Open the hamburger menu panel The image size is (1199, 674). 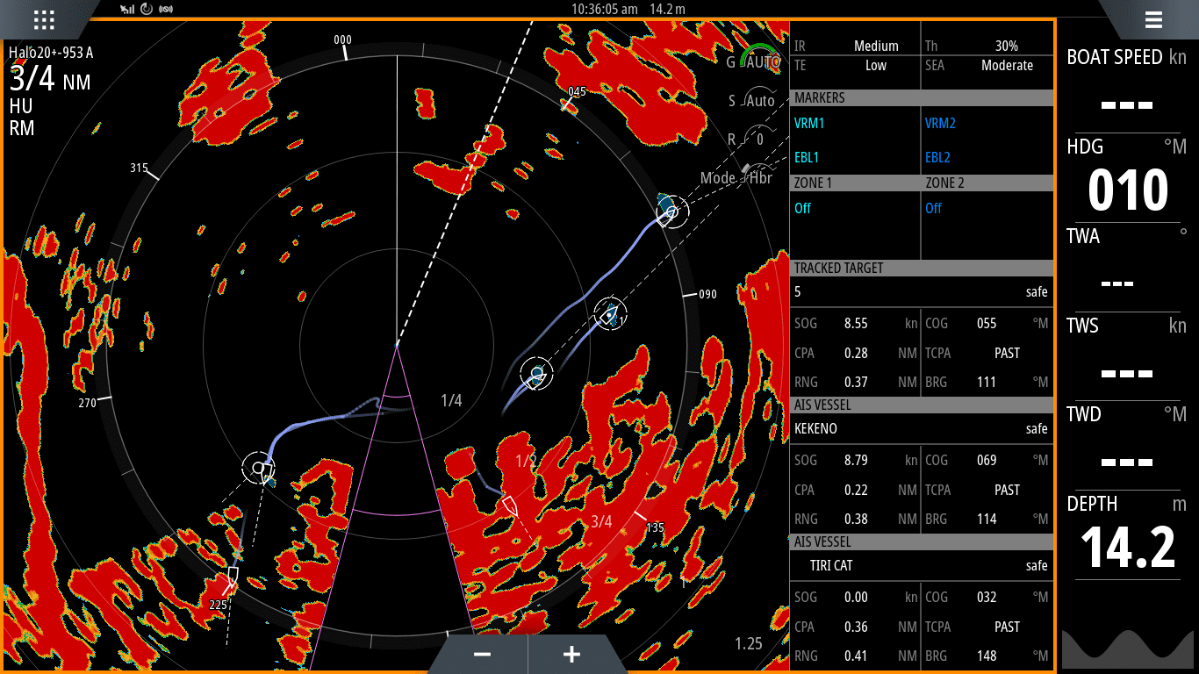(x=1152, y=19)
